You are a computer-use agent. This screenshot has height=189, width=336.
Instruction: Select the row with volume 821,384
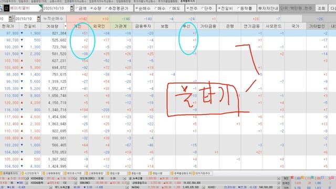tap(168, 33)
